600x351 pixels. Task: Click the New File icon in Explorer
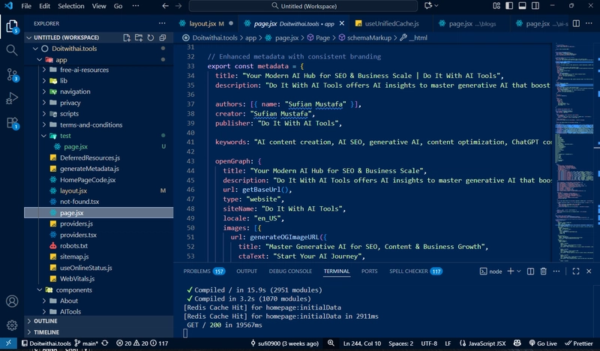point(127,37)
